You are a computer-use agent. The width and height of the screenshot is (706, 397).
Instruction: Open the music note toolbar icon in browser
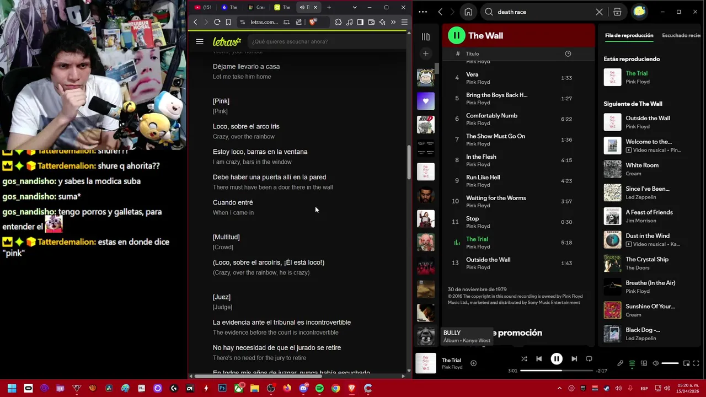click(x=349, y=22)
